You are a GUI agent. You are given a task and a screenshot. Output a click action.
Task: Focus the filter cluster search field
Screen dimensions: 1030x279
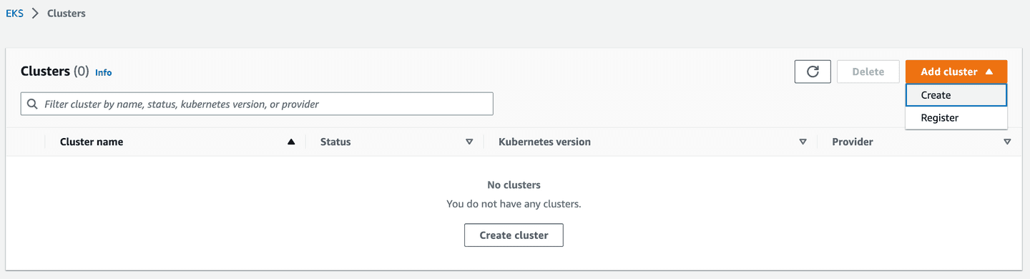click(257, 104)
